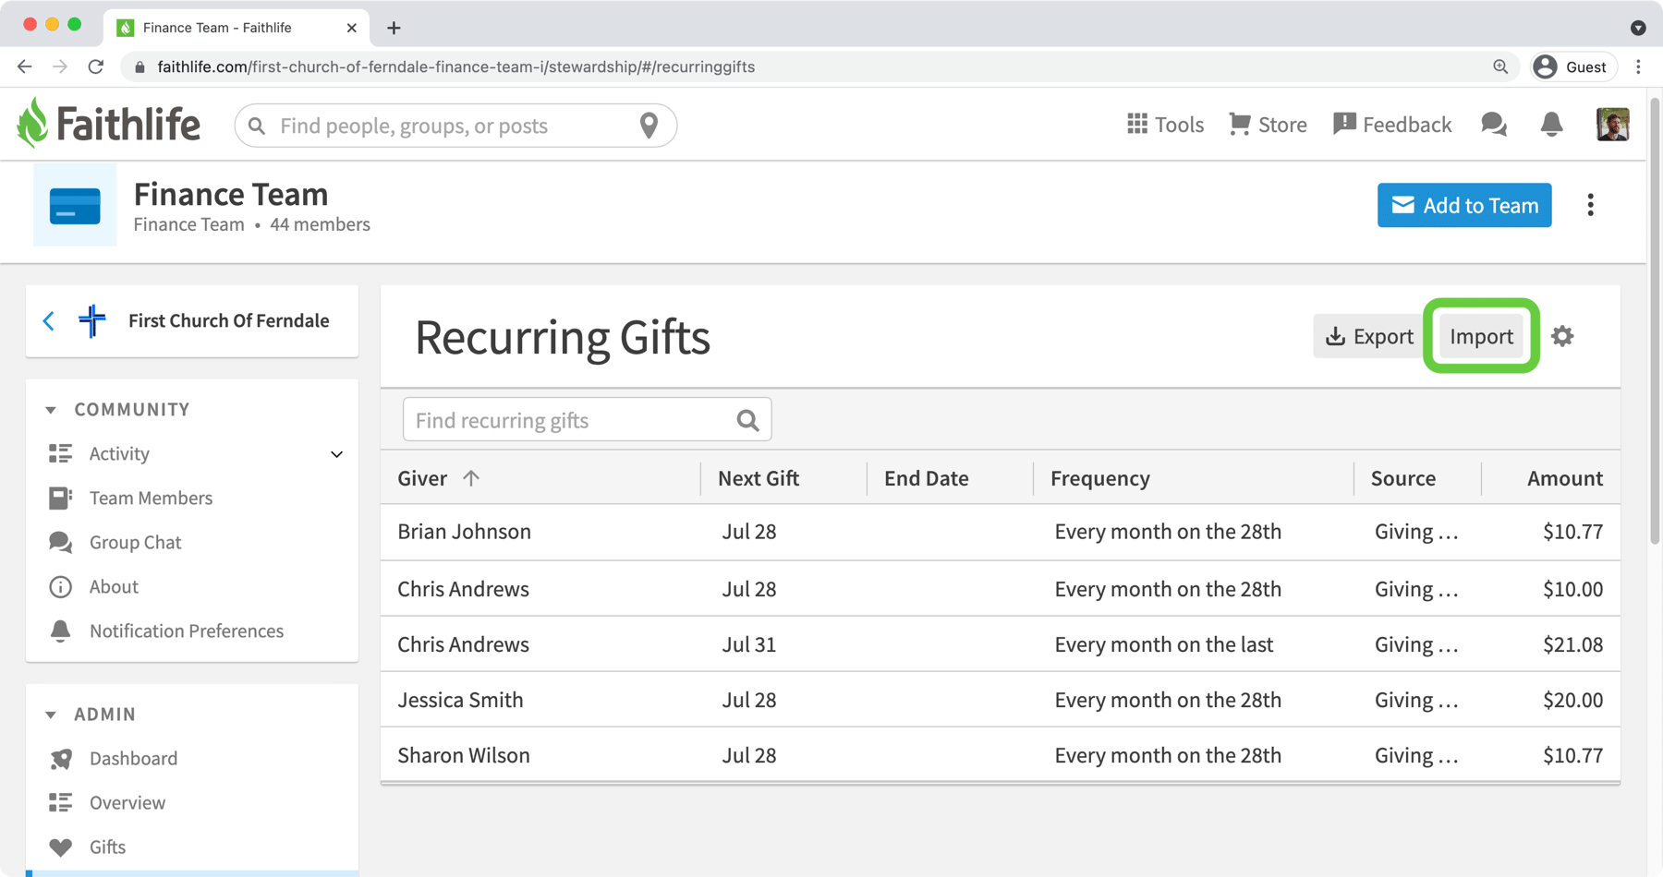Click the $21.08 amount

point(1572,644)
